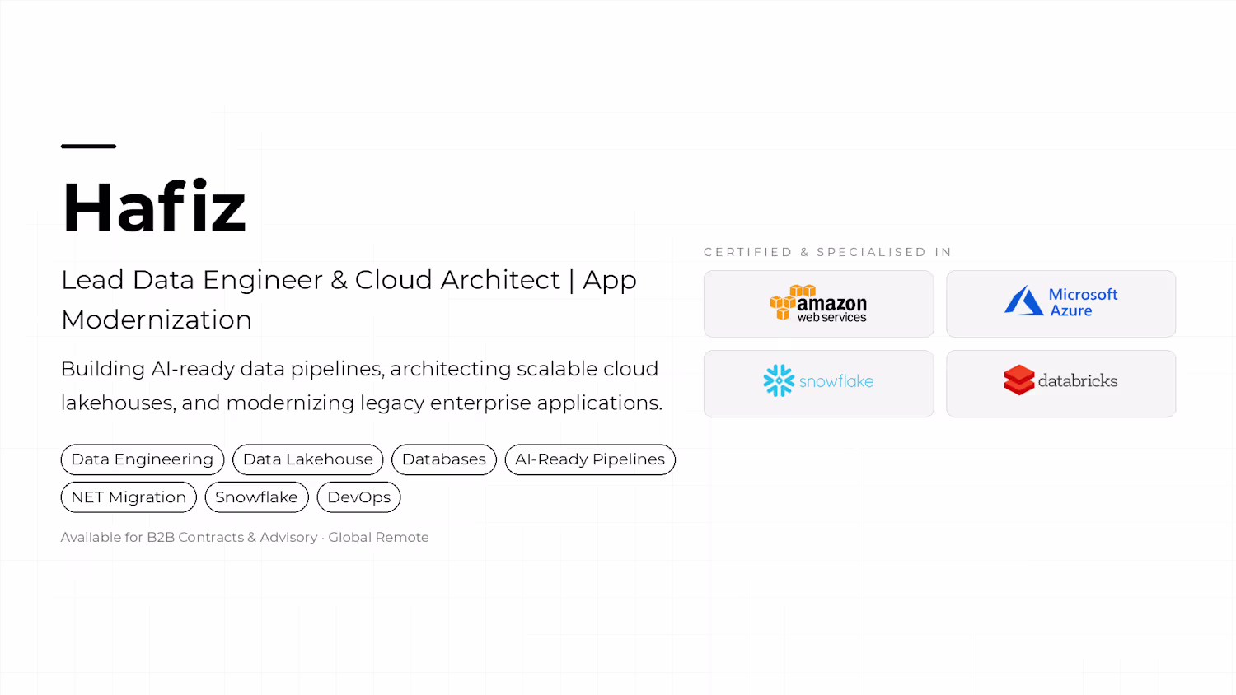This screenshot has width=1236, height=695.
Task: Click the Amazon Web Services logo card
Action: [818, 304]
